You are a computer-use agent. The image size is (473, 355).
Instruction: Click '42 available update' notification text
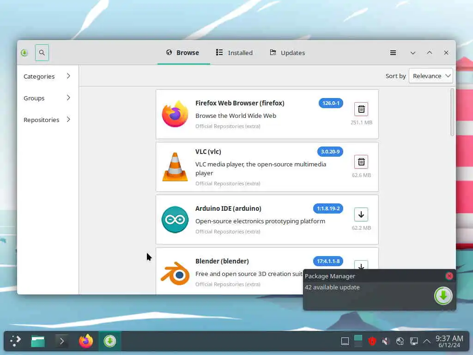(x=332, y=288)
